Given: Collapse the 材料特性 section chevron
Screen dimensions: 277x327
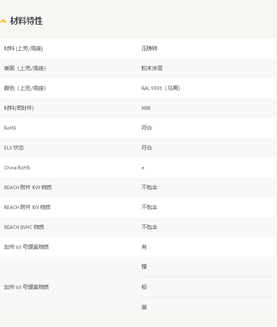Looking at the screenshot, I should pos(3,21).
